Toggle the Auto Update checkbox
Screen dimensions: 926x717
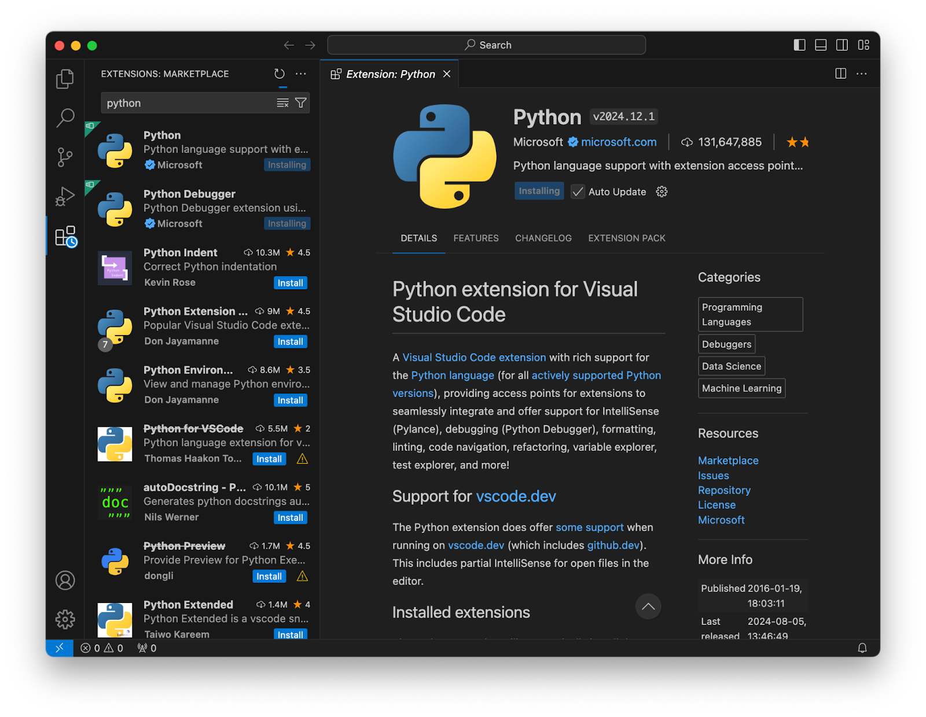tap(578, 192)
